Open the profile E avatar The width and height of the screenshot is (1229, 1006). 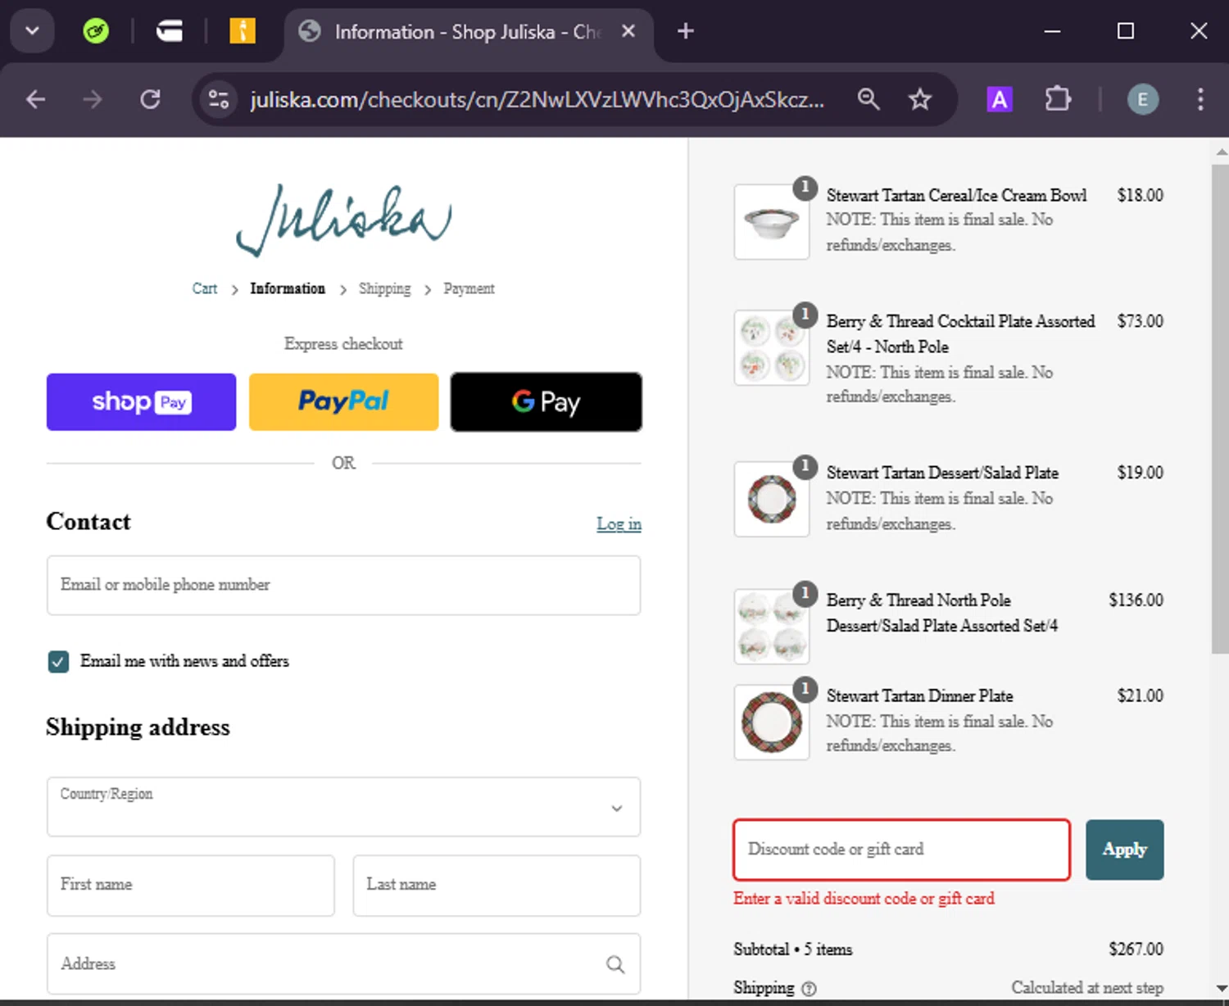pos(1143,100)
